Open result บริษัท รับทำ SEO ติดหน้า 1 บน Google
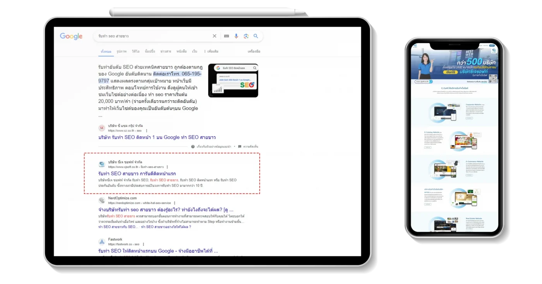The height and width of the screenshot is (284, 542). [x=157, y=137]
